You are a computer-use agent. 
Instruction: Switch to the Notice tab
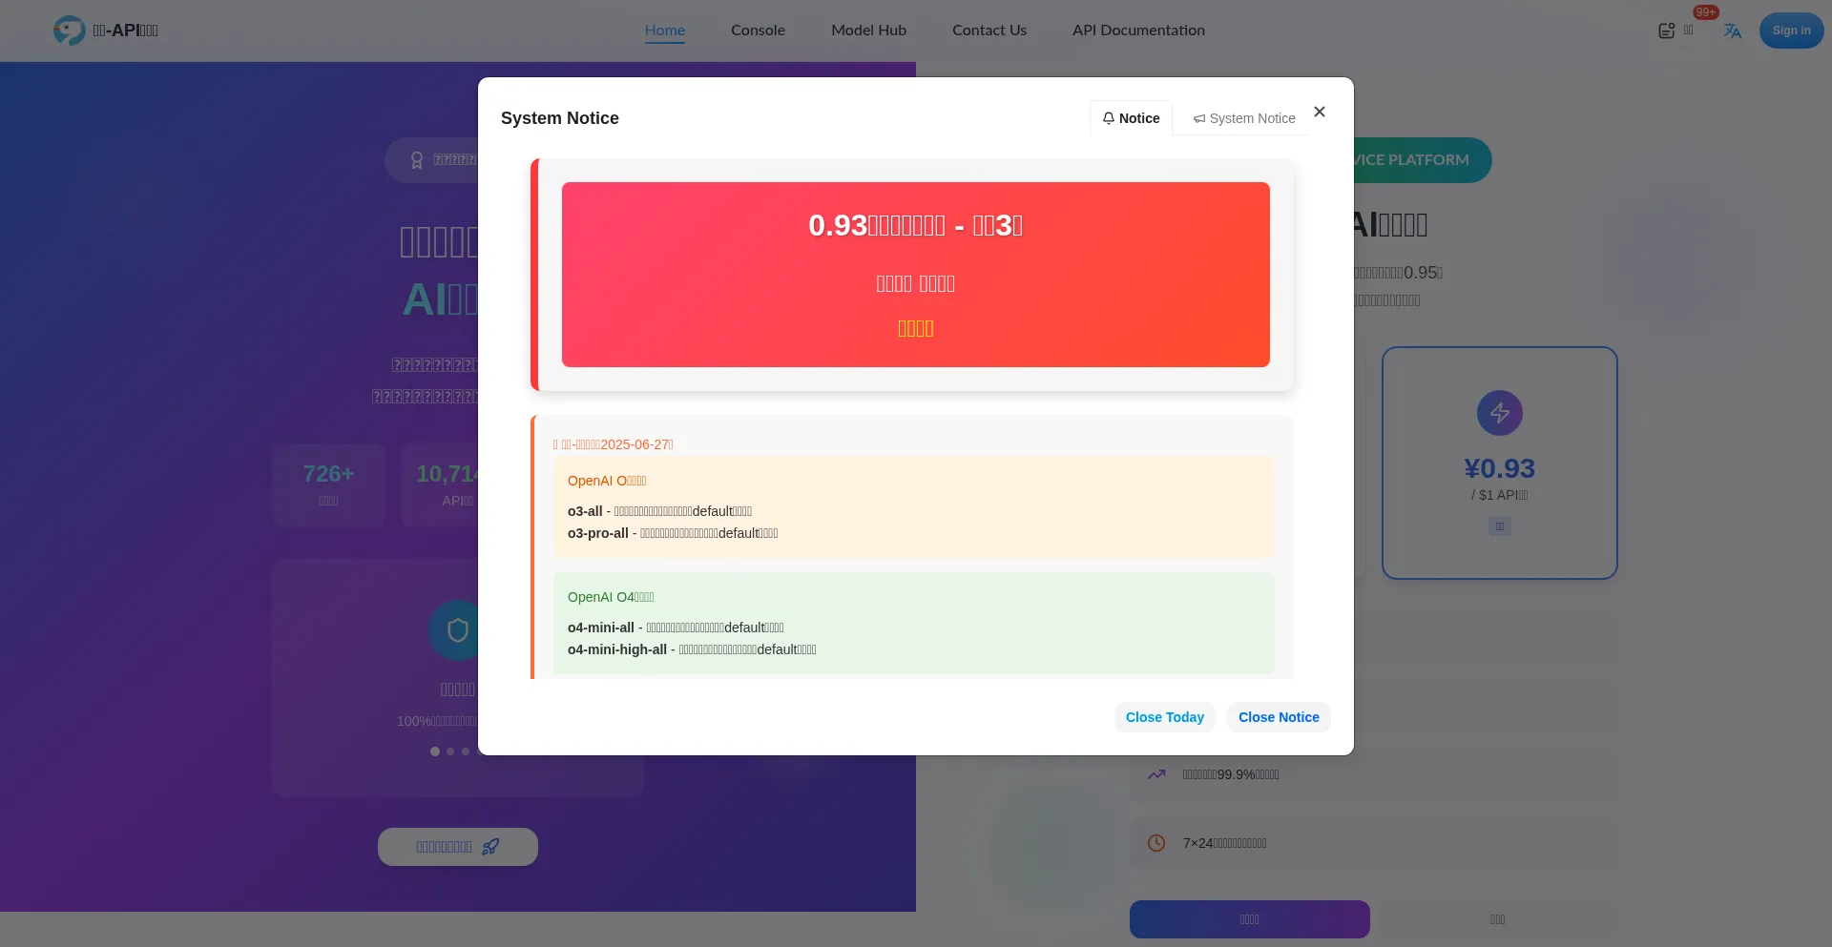(x=1131, y=118)
